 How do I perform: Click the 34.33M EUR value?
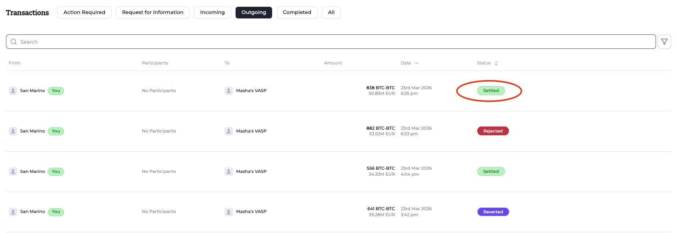pyautogui.click(x=382, y=175)
